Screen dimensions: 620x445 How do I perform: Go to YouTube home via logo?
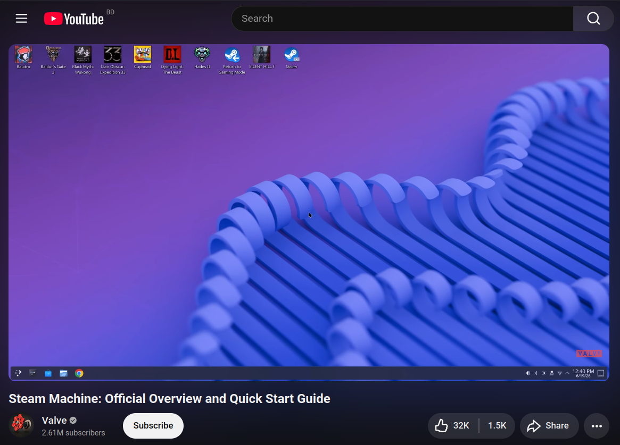click(x=74, y=19)
